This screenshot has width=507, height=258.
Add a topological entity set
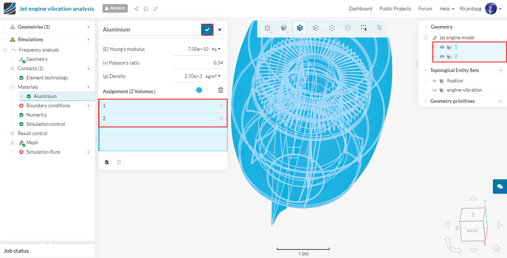[500, 70]
